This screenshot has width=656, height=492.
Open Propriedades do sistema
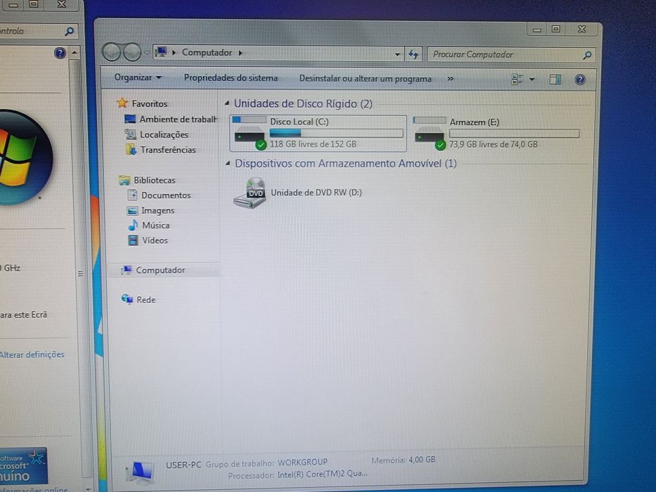pyautogui.click(x=231, y=78)
